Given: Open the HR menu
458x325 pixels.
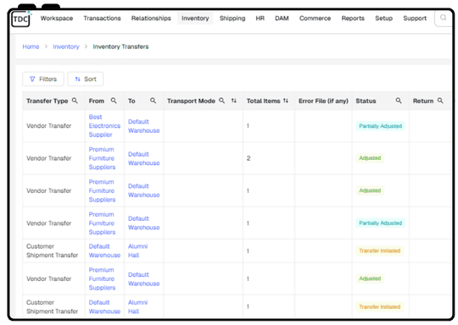Looking at the screenshot, I should [260, 19].
